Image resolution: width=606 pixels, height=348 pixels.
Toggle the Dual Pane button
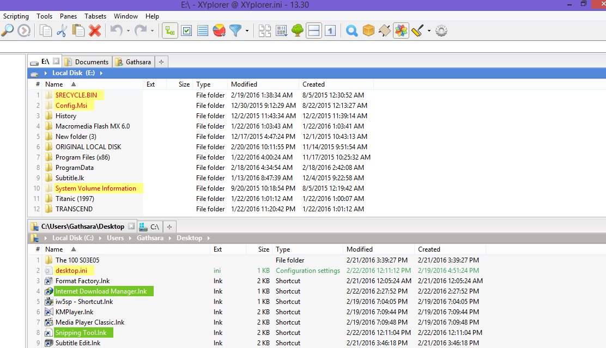(x=314, y=30)
